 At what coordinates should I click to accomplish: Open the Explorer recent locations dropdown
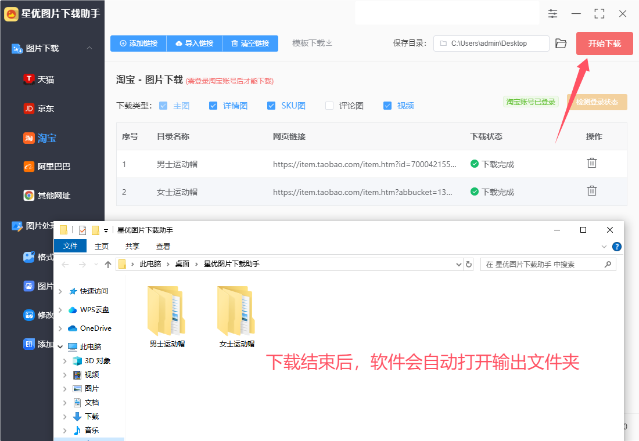pyautogui.click(x=96, y=265)
